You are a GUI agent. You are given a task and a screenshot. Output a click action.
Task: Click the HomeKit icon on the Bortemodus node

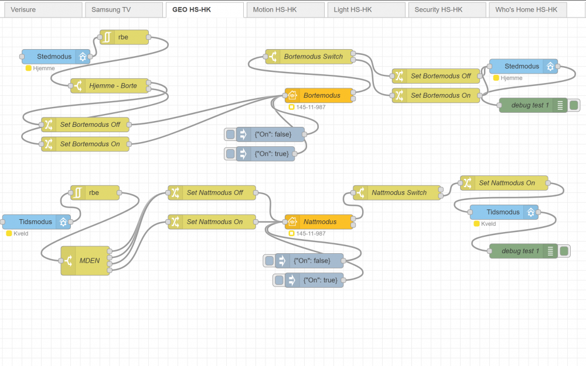coord(292,95)
